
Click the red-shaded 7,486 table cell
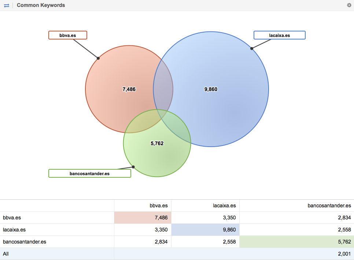tap(143, 218)
